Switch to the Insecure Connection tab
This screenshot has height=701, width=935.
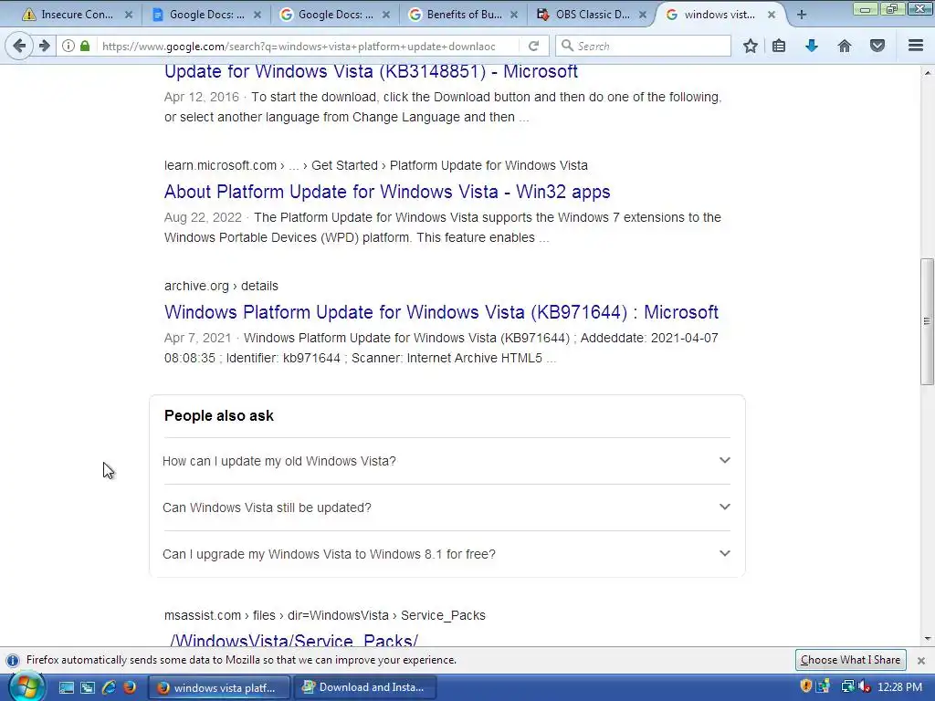(77, 15)
